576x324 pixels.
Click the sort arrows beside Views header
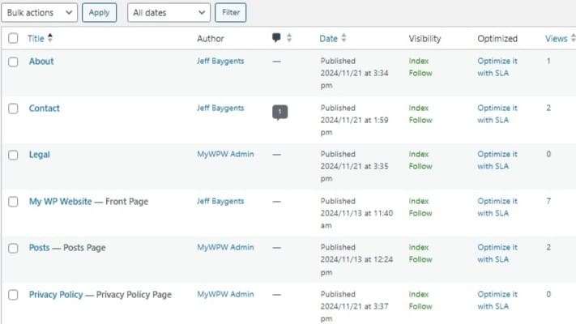(573, 38)
